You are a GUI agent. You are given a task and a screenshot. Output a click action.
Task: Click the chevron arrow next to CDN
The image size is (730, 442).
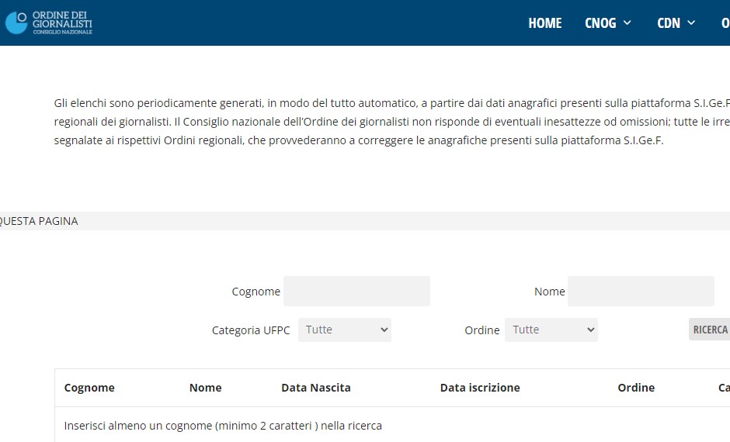coord(691,23)
